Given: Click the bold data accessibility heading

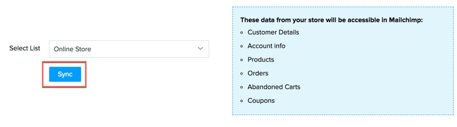Looking at the screenshot, I should click(331, 20).
